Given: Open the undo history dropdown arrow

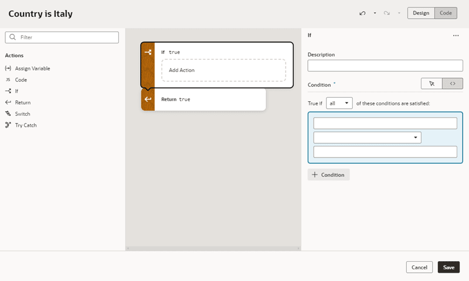Looking at the screenshot, I should click(375, 13).
